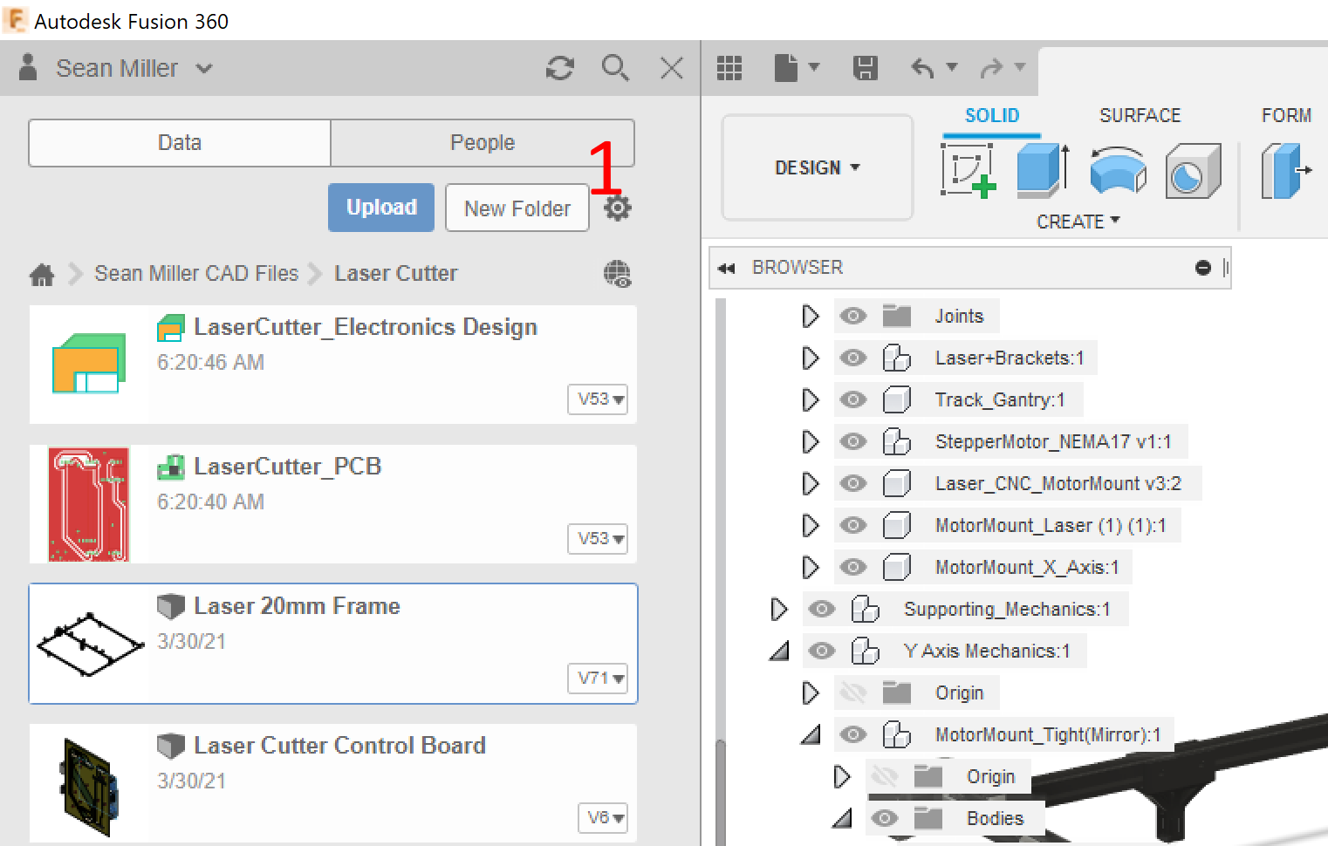Select the Hole tool
The height and width of the screenshot is (846, 1328).
[x=1193, y=171]
